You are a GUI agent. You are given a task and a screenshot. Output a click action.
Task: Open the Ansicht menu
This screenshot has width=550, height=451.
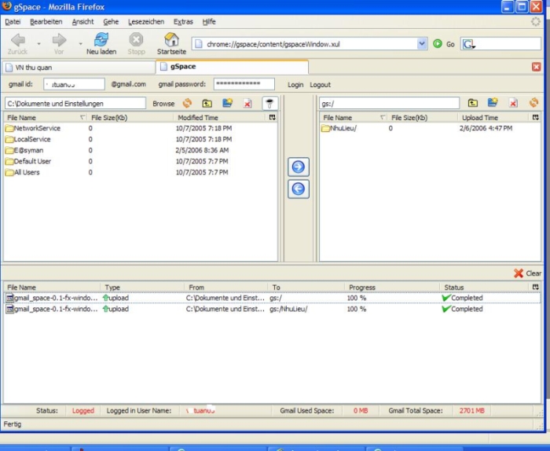point(82,22)
